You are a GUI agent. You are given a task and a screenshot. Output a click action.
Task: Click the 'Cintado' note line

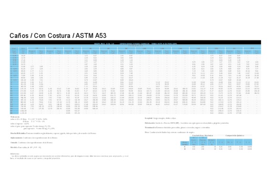pos(31,143)
